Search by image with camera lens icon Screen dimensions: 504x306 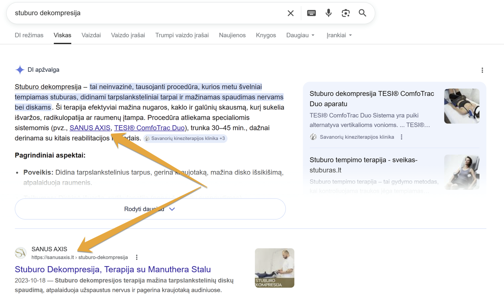tap(345, 13)
